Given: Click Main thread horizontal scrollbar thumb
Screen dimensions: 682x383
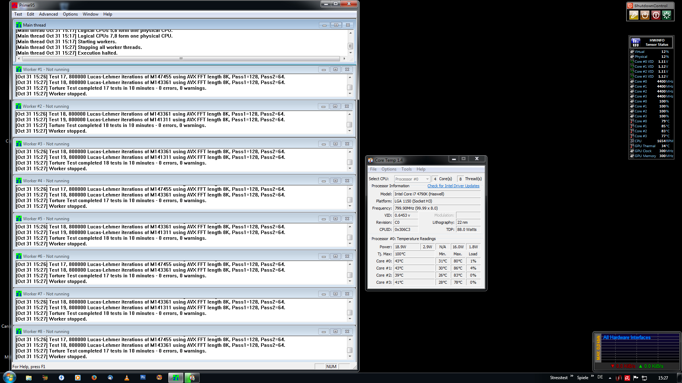Looking at the screenshot, I should 181,59.
